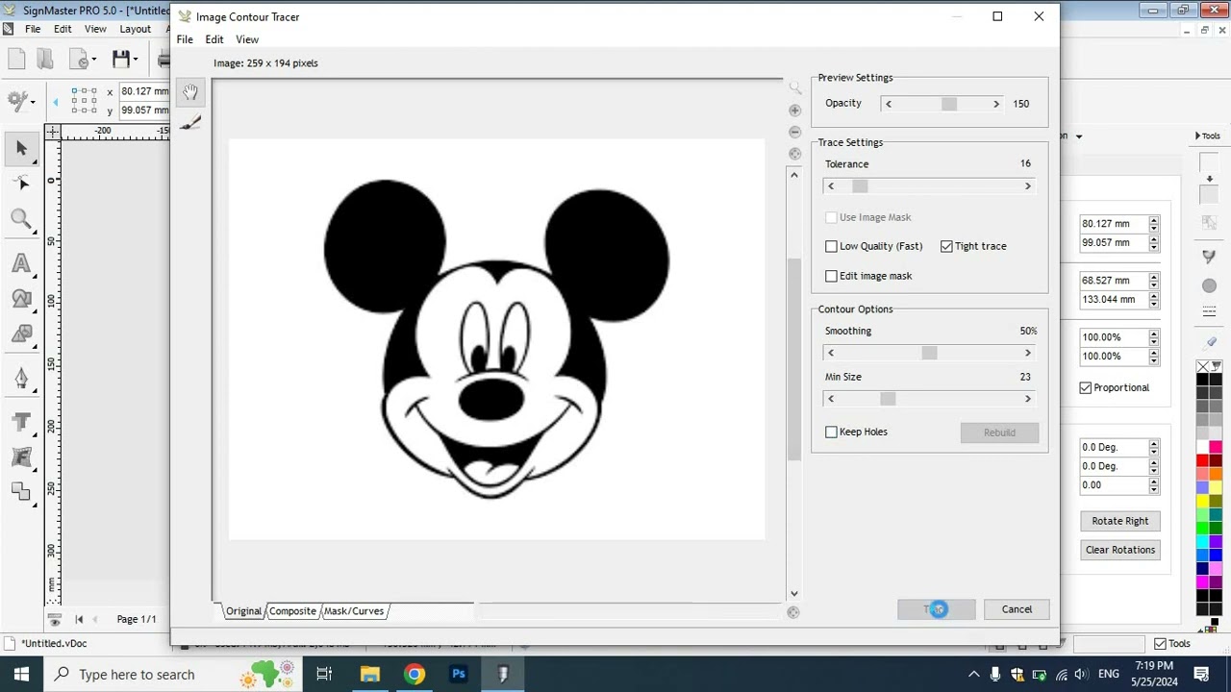Click the fill bucket icon in Tools panel
The image size is (1231, 692).
click(x=1210, y=258)
